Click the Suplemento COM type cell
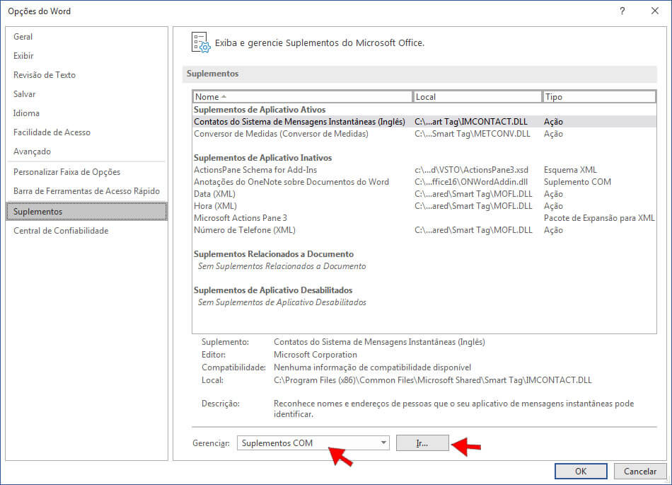Viewport: 672px width, 485px height. 577,182
